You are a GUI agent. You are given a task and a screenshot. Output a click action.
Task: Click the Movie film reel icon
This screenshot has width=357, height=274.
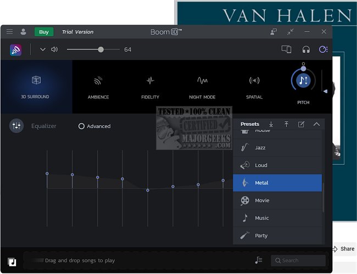pos(245,200)
